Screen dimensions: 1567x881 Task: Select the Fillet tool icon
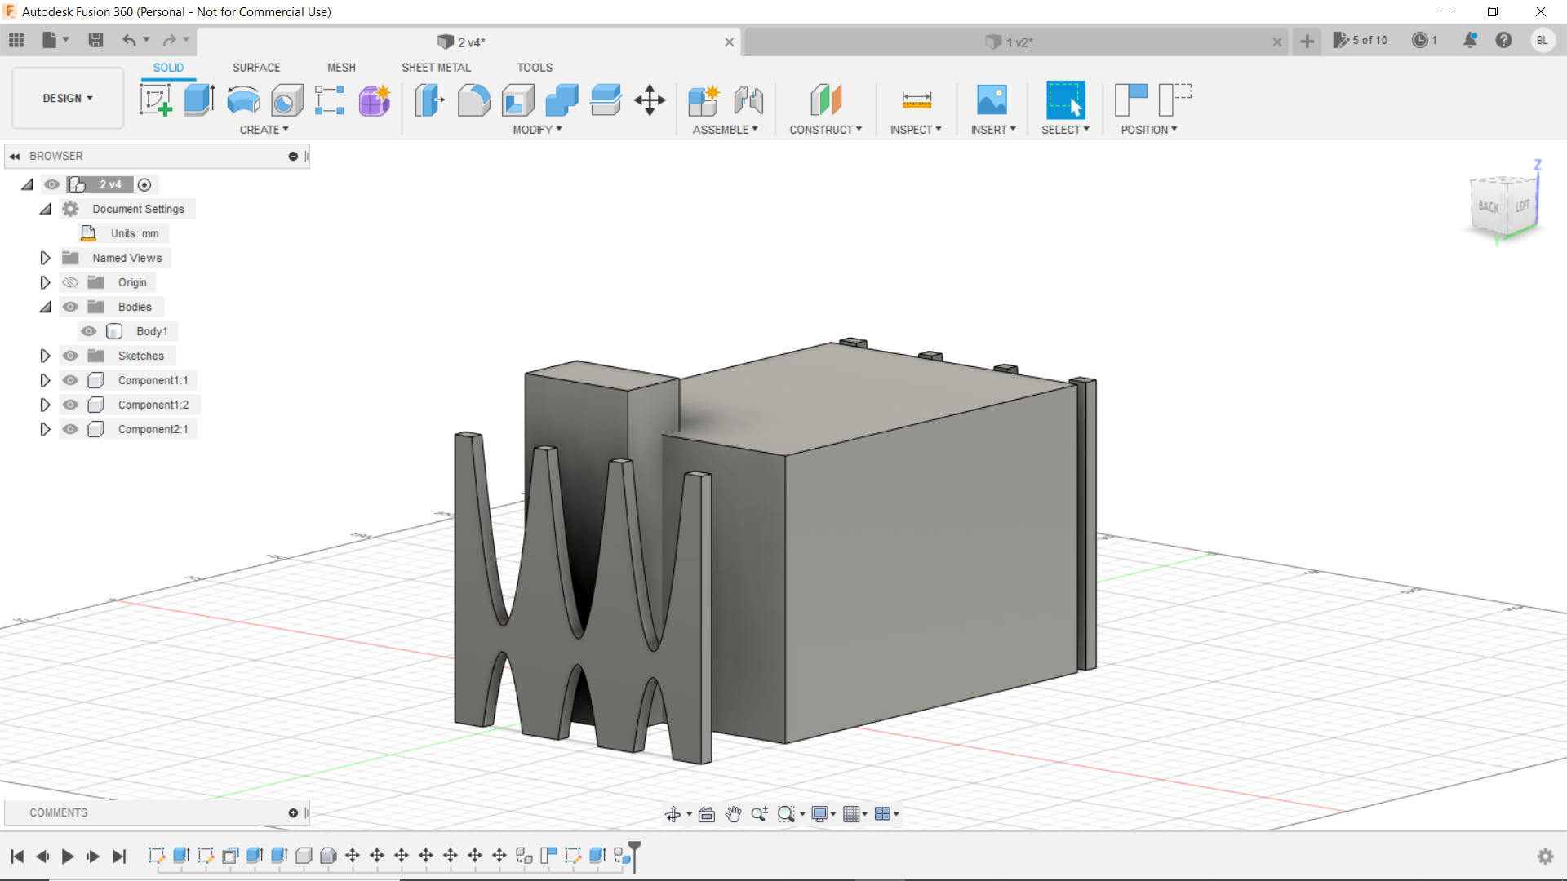[473, 99]
